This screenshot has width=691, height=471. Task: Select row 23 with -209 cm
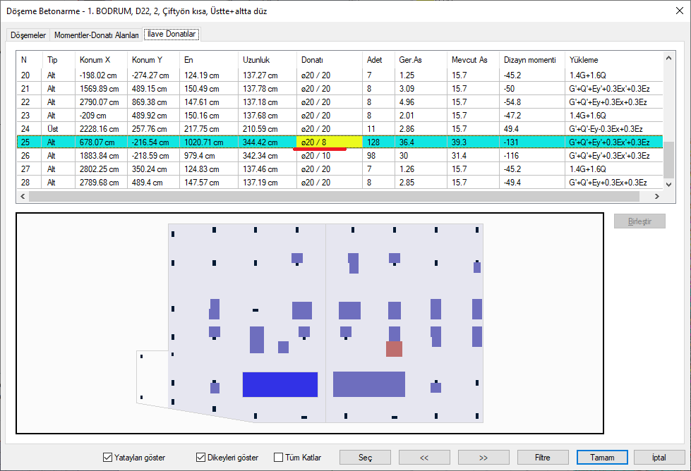340,116
